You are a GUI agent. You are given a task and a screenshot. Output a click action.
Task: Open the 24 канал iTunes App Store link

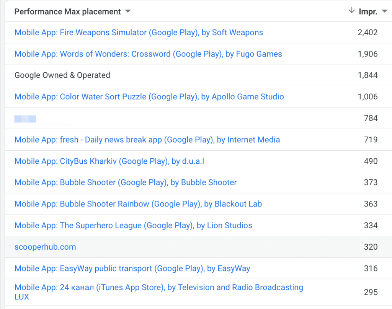pyautogui.click(x=158, y=288)
